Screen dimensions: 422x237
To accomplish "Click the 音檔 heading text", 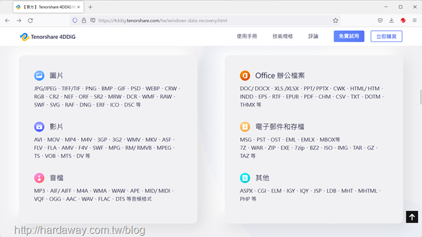I will pos(57,178).
